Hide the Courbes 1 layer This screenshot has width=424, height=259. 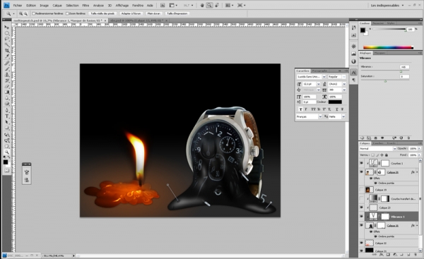coord(362,163)
